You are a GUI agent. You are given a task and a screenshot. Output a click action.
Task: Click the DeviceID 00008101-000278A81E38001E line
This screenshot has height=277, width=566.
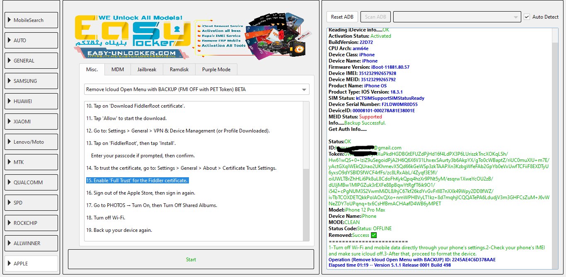pos(372,111)
